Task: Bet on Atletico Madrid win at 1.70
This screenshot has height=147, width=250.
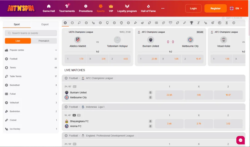Action: (75, 59)
